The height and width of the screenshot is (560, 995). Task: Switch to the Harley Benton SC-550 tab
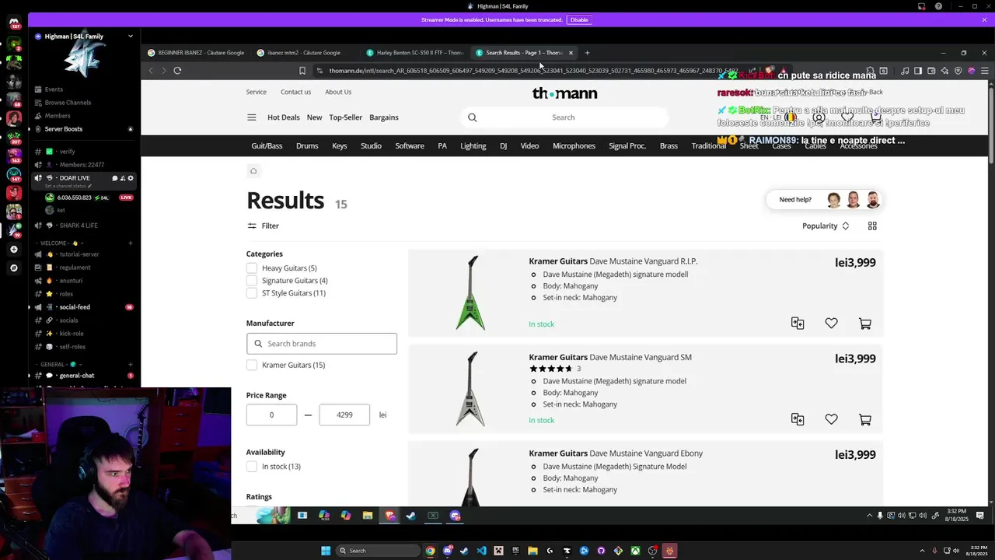(415, 53)
